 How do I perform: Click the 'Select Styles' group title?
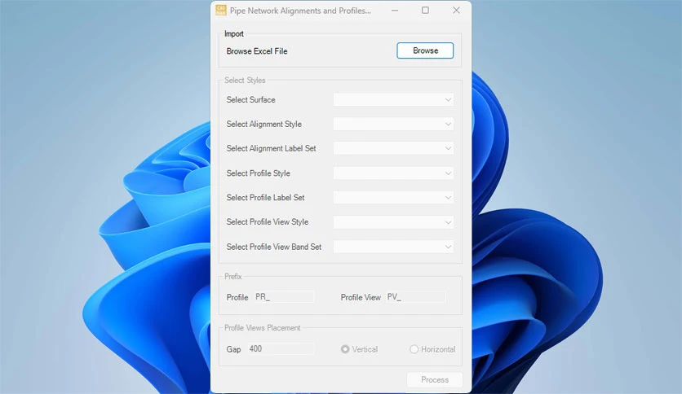click(245, 81)
